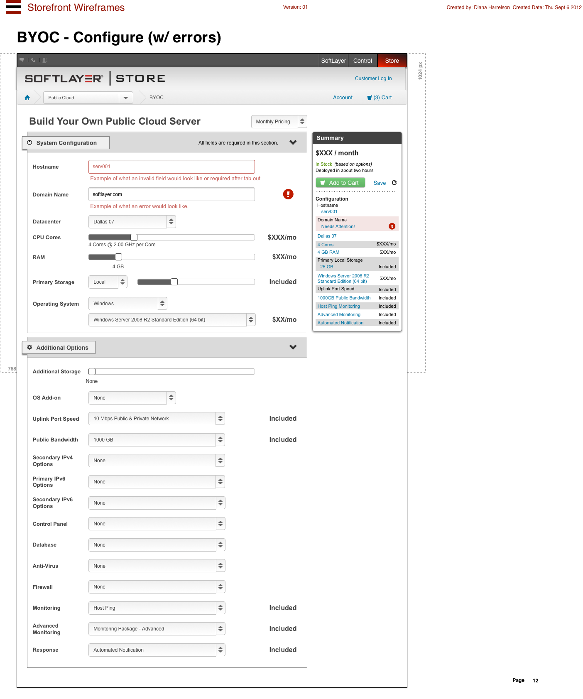Click Save in the Summary panel
583x699 pixels.
(x=380, y=183)
